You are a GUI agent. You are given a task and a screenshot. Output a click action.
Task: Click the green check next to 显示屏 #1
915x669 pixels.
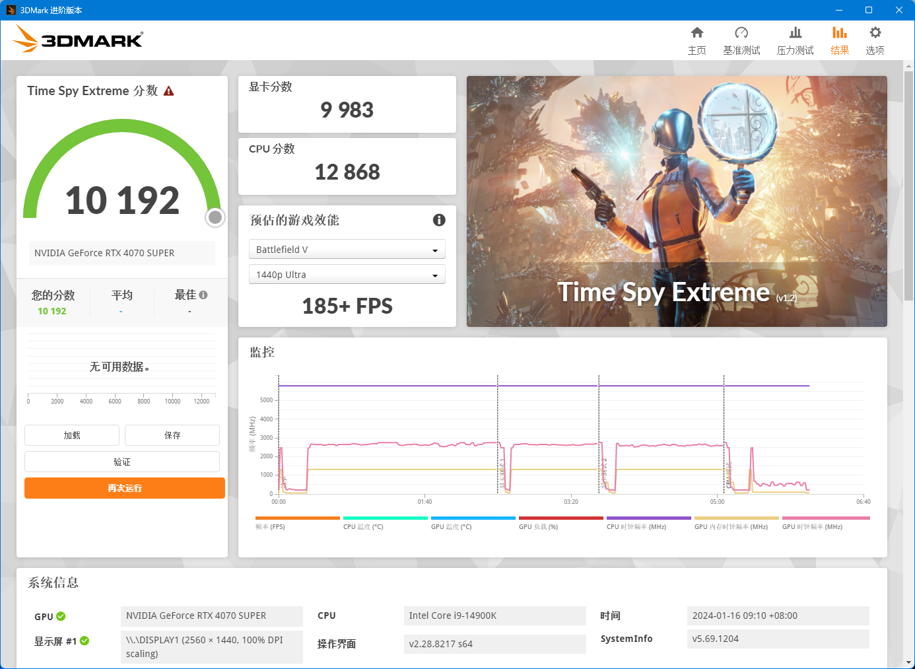tap(85, 641)
